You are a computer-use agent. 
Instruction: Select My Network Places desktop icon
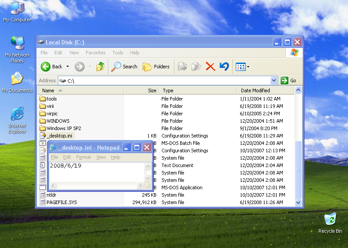(x=17, y=49)
